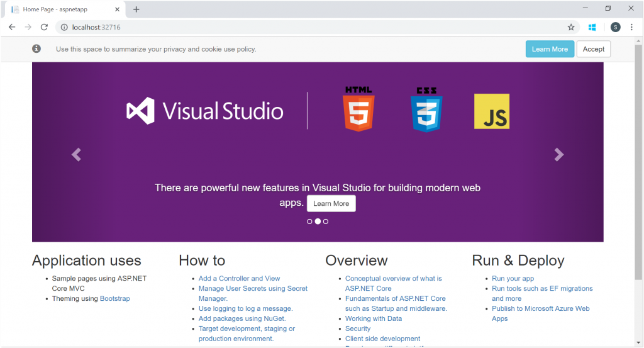644x348 pixels.
Task: Bookmark this page with the star icon
Action: click(x=571, y=27)
